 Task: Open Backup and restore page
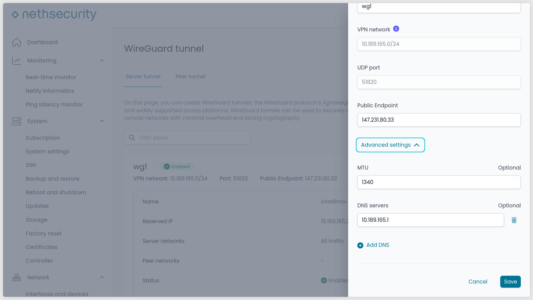coord(52,179)
